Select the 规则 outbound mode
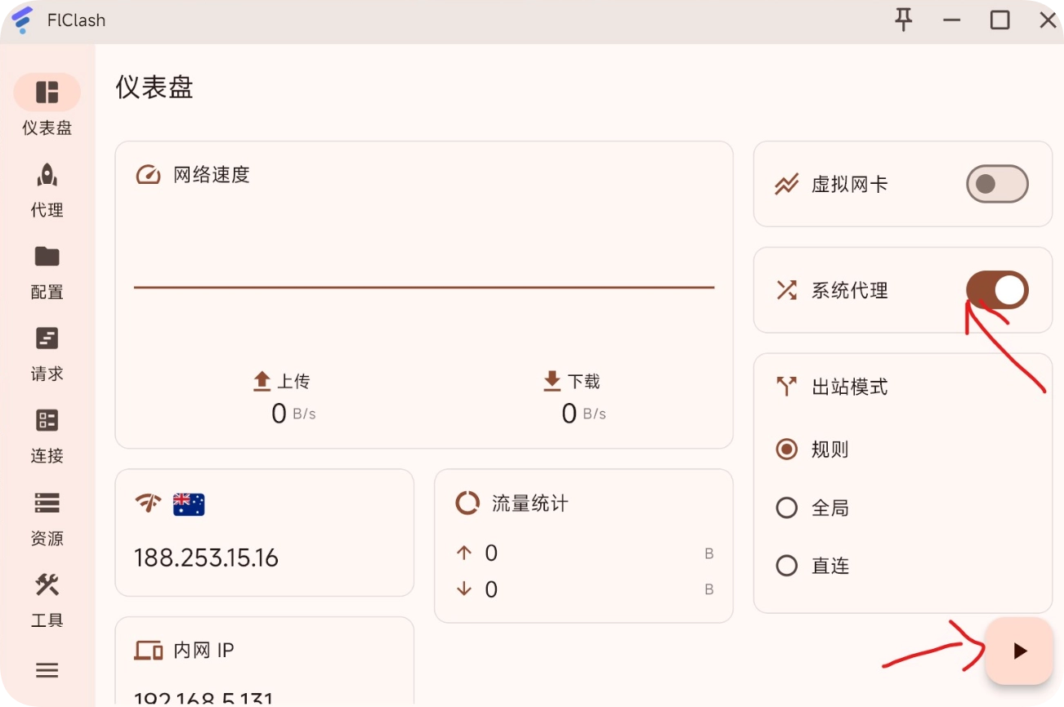Image resolution: width=1064 pixels, height=707 pixels. [x=787, y=450]
